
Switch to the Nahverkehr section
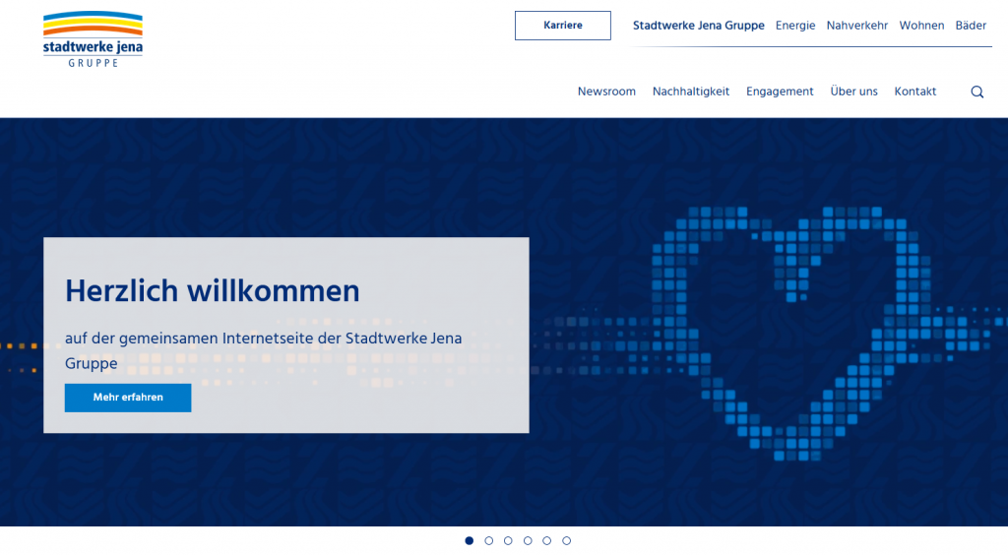[857, 26]
